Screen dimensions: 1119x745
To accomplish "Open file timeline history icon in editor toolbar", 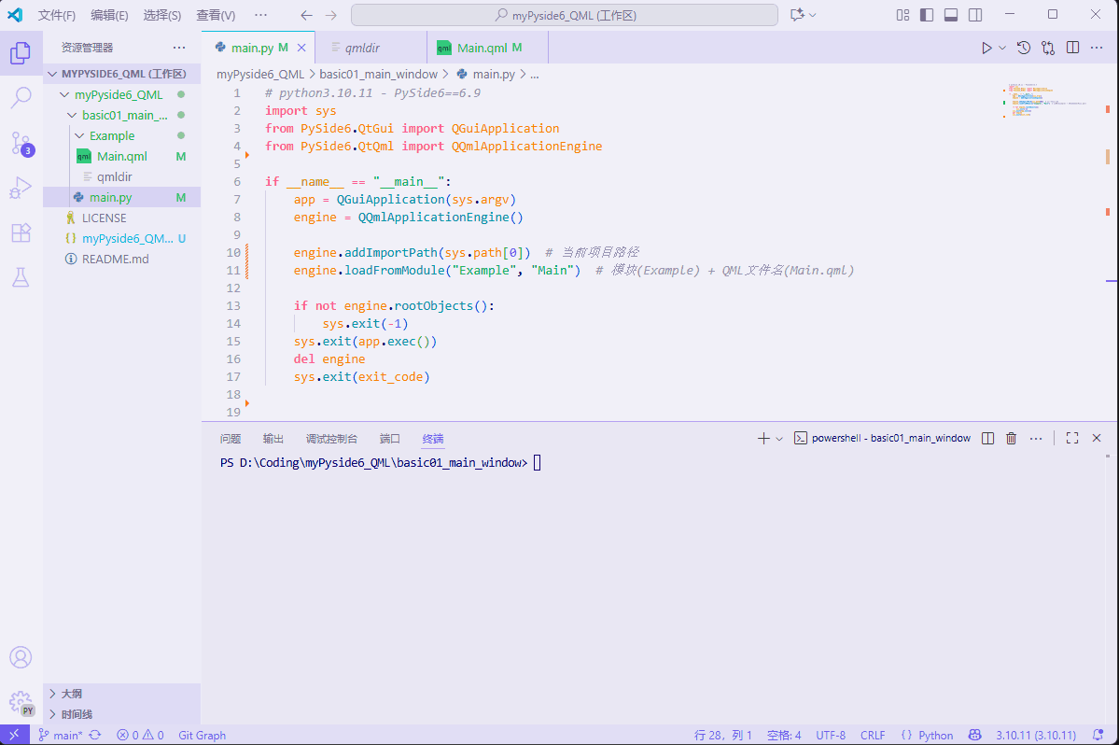I will [x=1024, y=48].
